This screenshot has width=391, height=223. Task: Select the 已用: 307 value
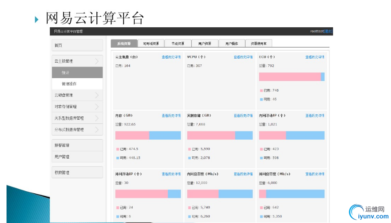(195, 66)
